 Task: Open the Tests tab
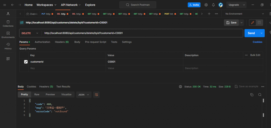(x=114, y=42)
